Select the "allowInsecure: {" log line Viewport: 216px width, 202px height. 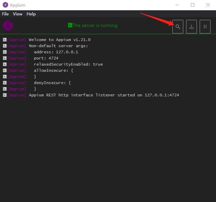(x=53, y=70)
